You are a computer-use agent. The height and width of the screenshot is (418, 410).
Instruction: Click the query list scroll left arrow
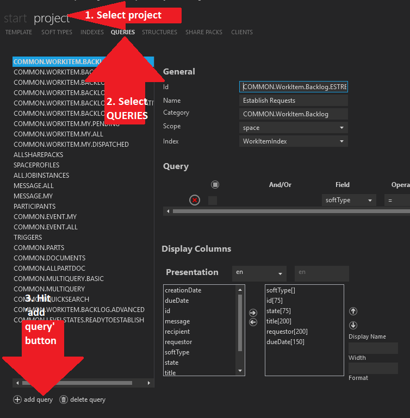click(17, 383)
